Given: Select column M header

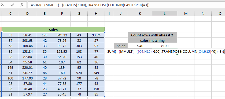Looking at the screenshot, I should click(x=186, y=14).
